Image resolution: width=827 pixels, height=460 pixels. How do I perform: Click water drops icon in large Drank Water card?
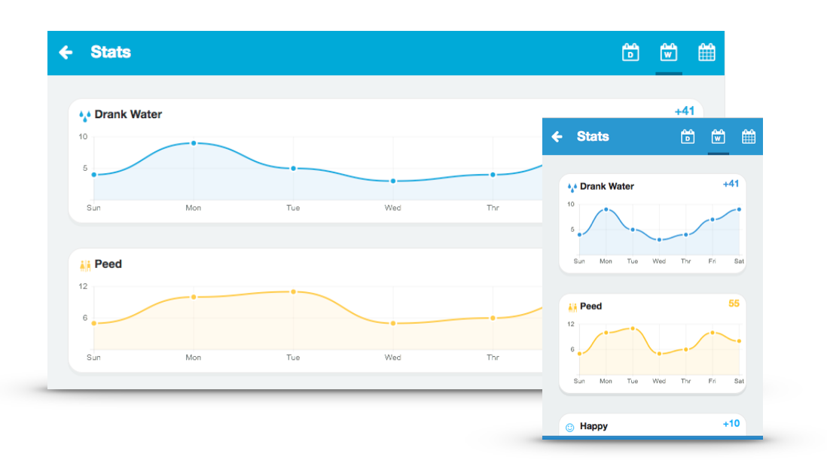(x=85, y=115)
